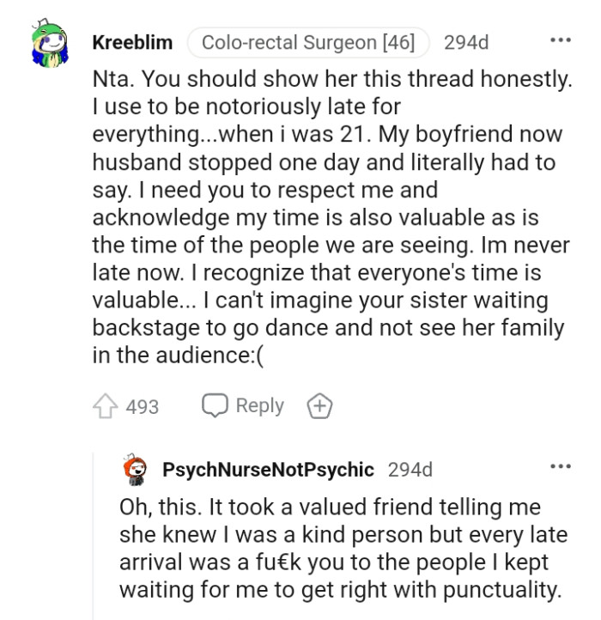Image resolution: width=601 pixels, height=620 pixels.
Task: Visit the PsychNurseNotPsychic username link
Action: click(x=268, y=470)
